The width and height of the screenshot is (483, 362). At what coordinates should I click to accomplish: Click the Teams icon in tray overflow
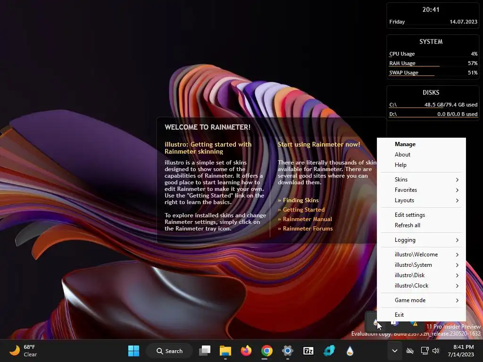coord(395,323)
